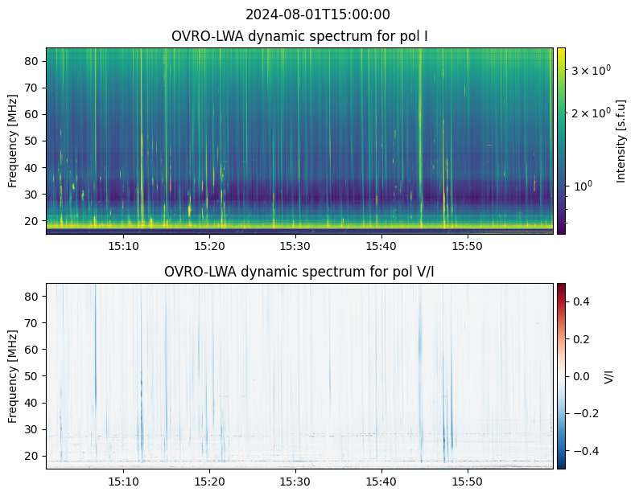Click the Frequency [MHz] label of bottom plot
This screenshot has width=635, height=496.
[13, 377]
